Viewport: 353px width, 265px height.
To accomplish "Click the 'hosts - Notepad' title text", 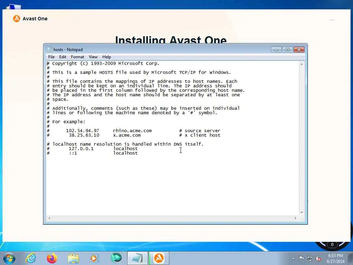I will [x=68, y=50].
